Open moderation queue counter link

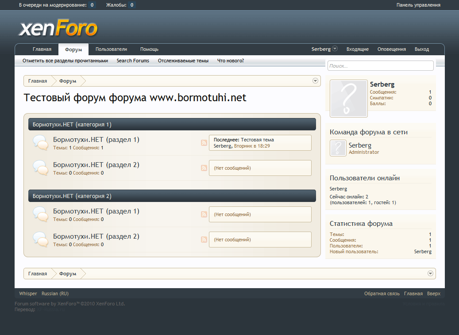[58, 5]
